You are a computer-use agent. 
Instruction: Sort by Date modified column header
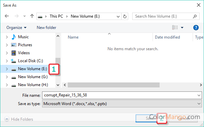(x=167, y=37)
